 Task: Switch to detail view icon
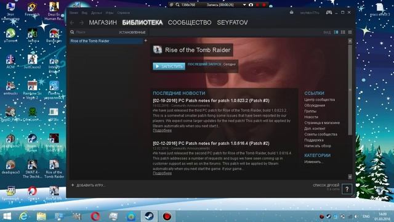336,32
